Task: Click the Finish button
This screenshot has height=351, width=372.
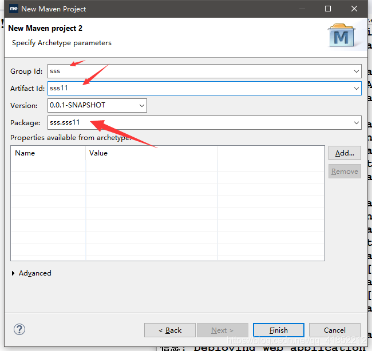Action: tap(279, 330)
